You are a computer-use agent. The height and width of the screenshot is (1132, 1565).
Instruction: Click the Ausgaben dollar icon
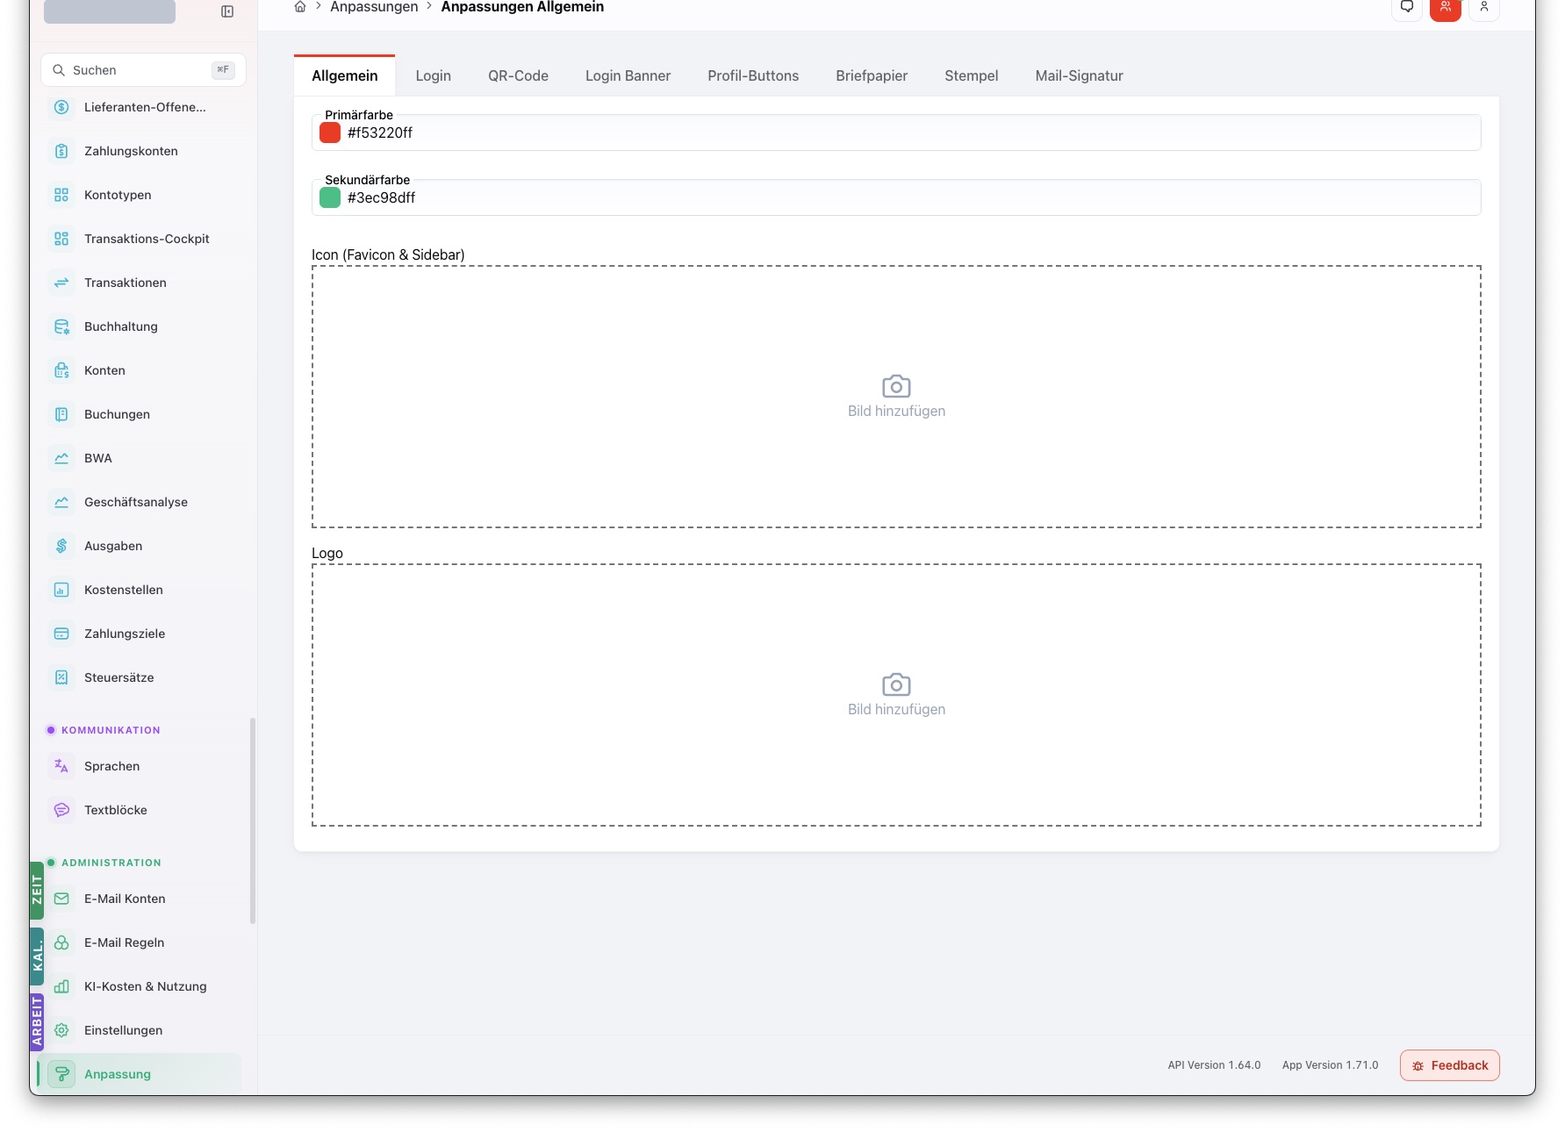point(61,546)
